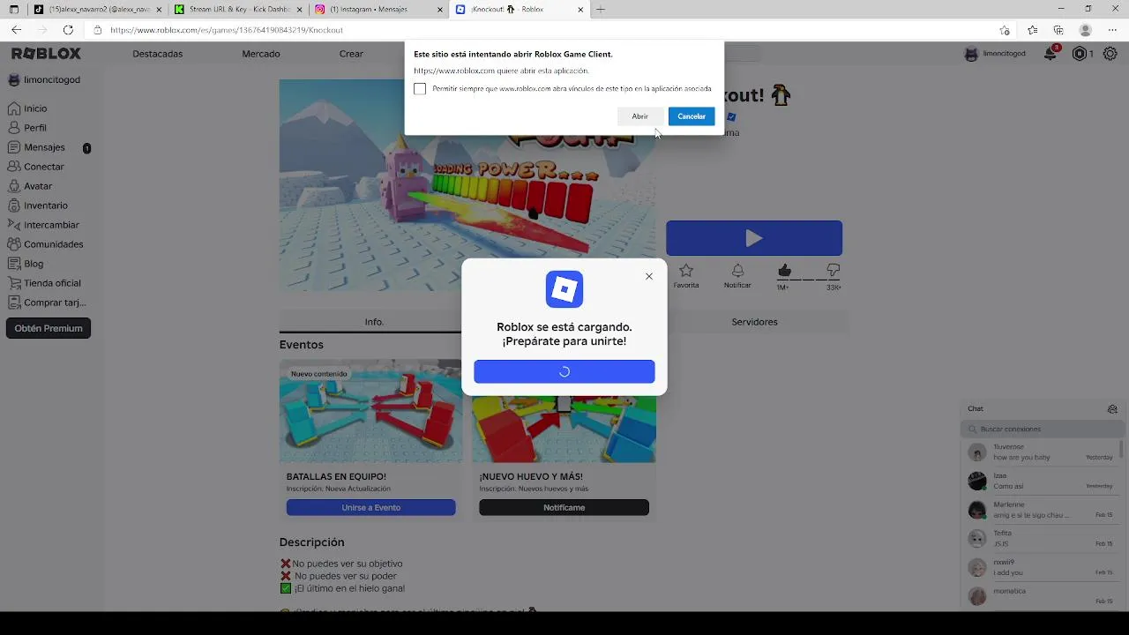Click the address bar URL

(227, 30)
